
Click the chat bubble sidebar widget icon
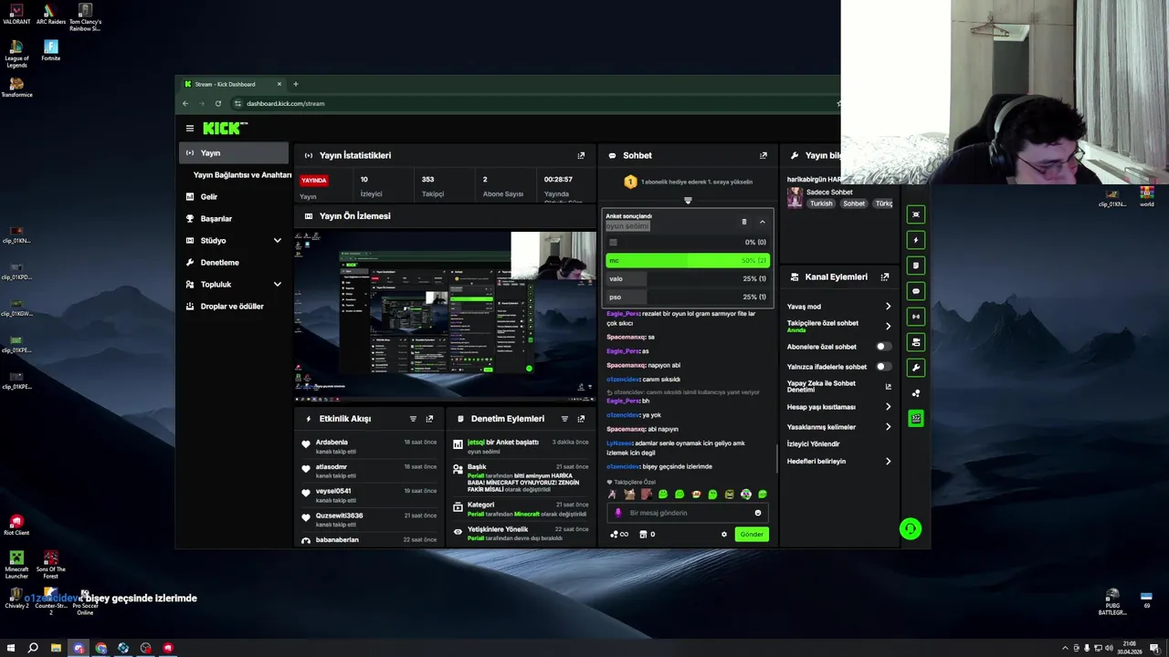(x=916, y=291)
